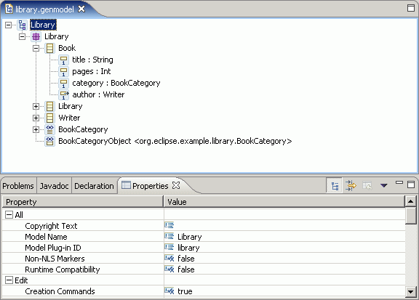Click the properties vertical scrollbar thumb

(411, 216)
